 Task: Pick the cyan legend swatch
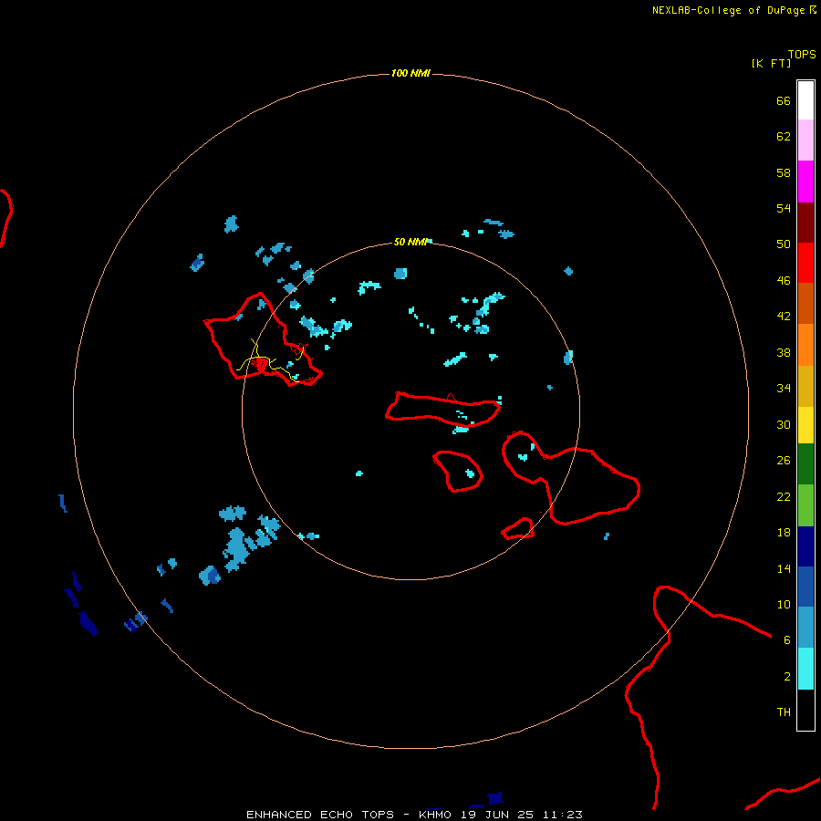pyautogui.click(x=805, y=669)
